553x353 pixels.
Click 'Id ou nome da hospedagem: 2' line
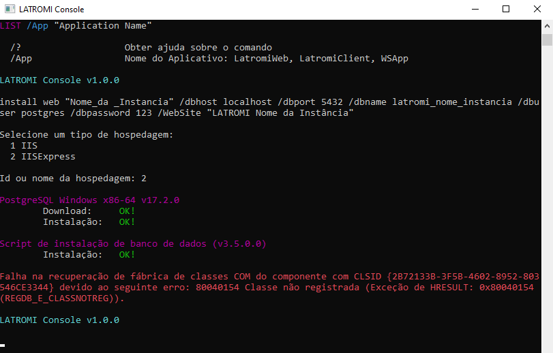[x=73, y=179]
